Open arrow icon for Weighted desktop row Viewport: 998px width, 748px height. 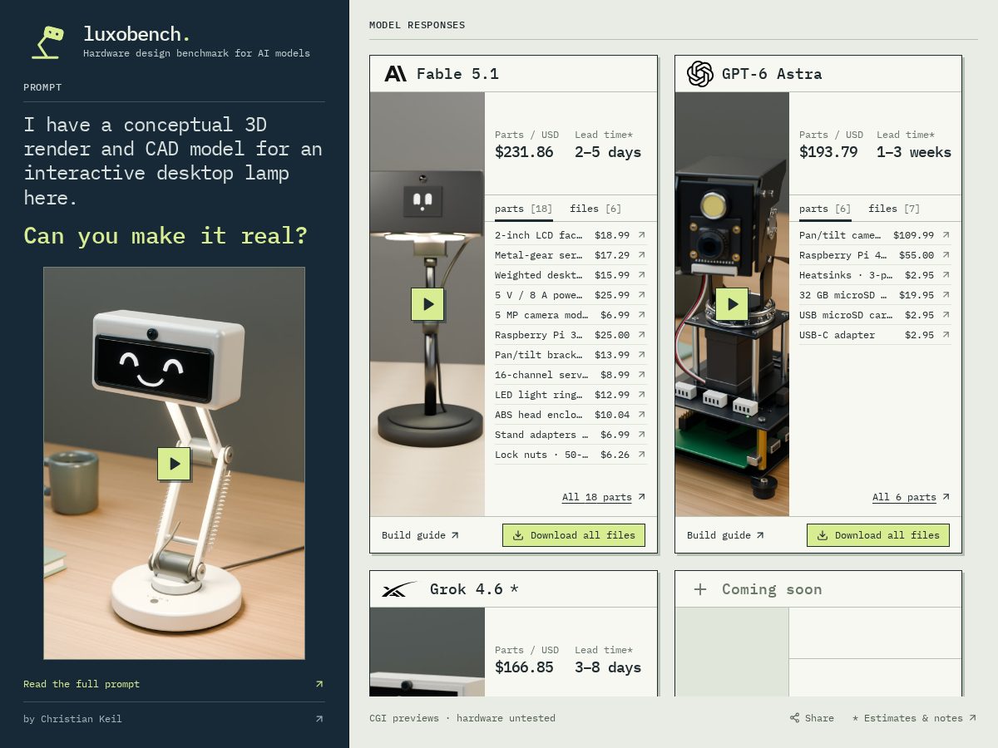[641, 275]
